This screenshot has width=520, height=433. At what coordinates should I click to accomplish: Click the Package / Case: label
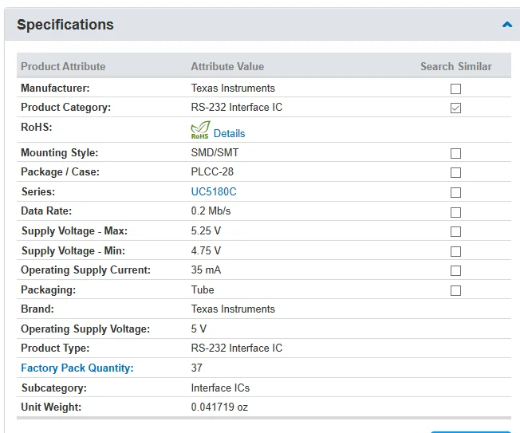pyautogui.click(x=60, y=172)
